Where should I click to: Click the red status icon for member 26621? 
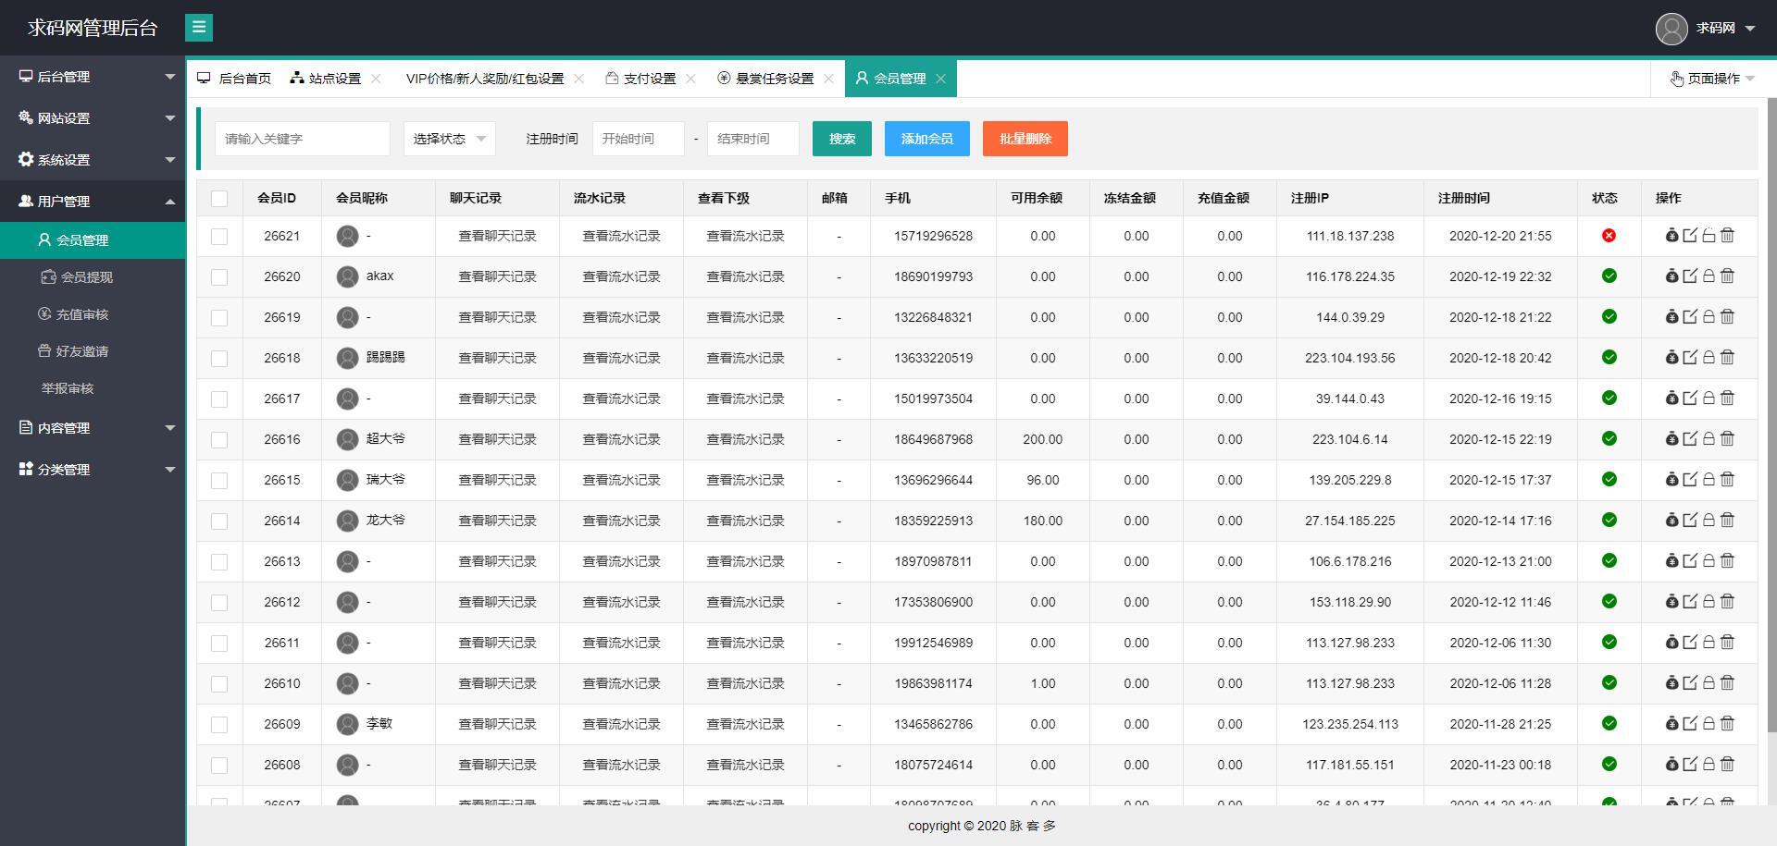(x=1609, y=236)
